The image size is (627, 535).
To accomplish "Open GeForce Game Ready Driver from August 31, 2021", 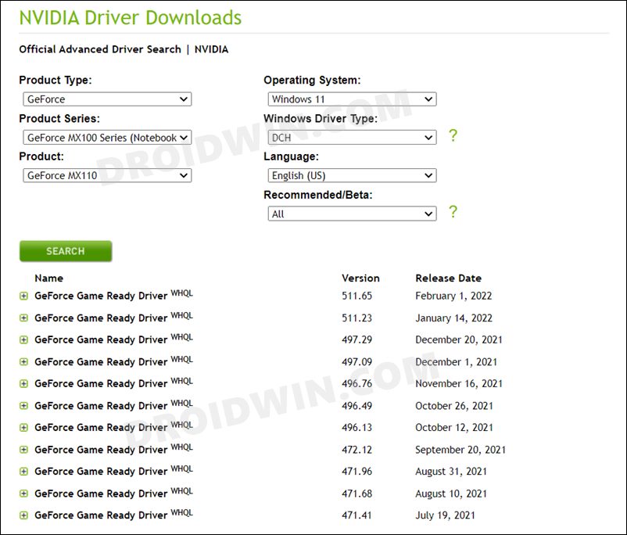I will (x=101, y=472).
